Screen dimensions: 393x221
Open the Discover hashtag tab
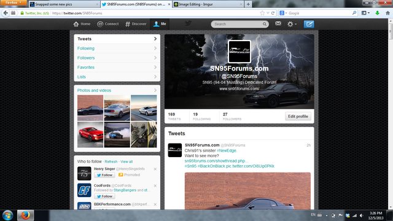tap(136, 24)
